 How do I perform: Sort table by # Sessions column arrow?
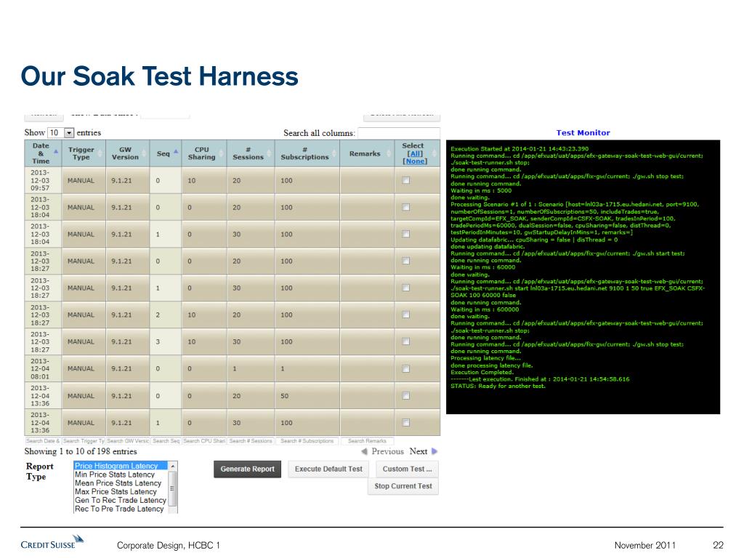(269, 153)
